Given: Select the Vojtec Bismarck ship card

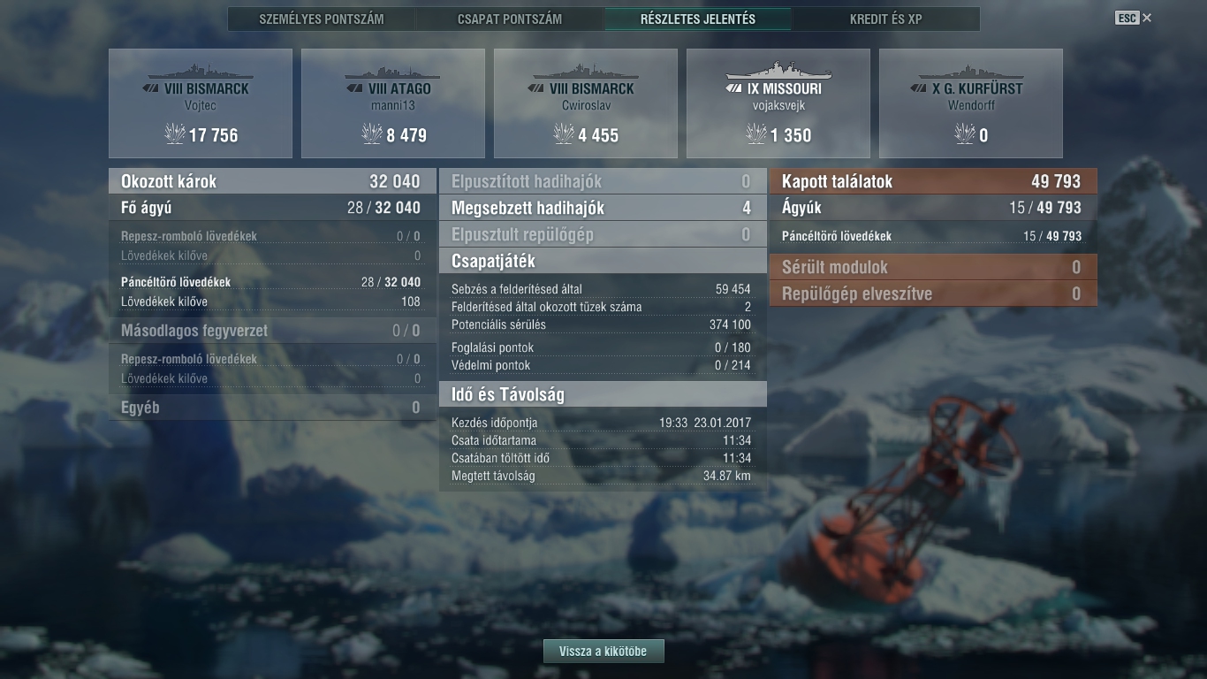Looking at the screenshot, I should point(201,103).
